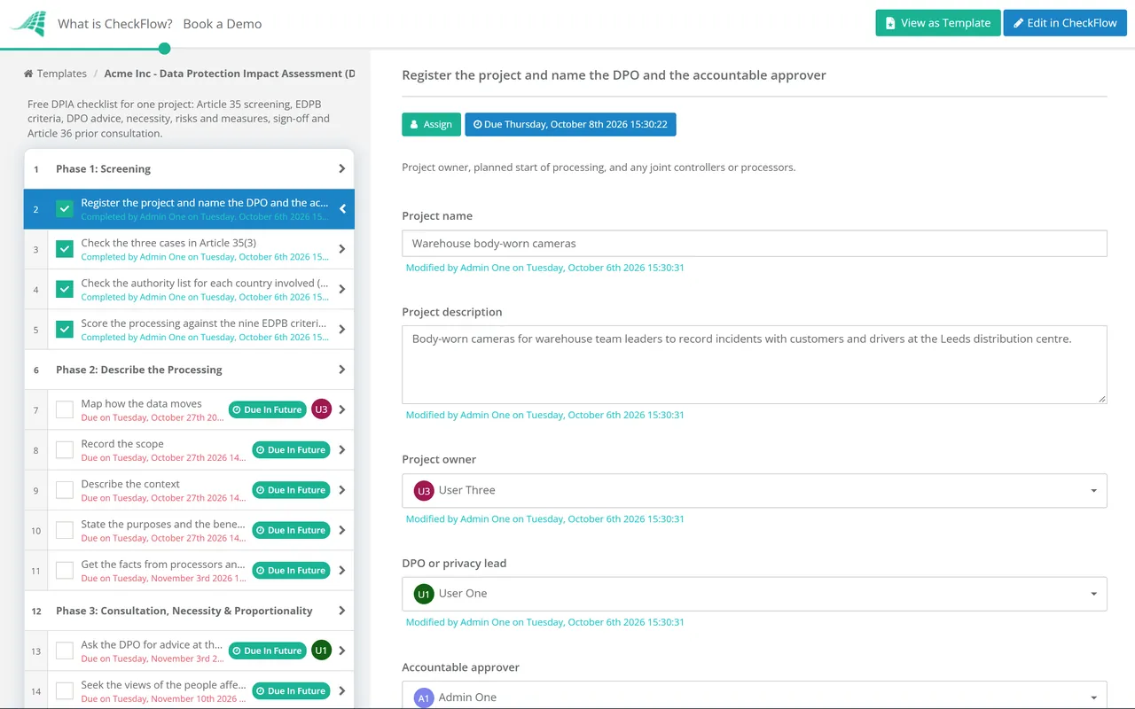Click Due In Future badge on Get the facts row

point(291,571)
